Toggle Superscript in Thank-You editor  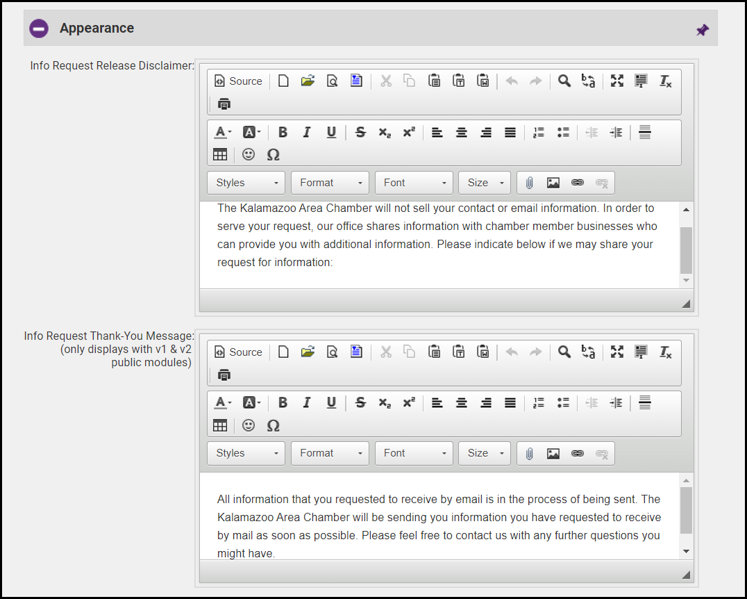click(409, 403)
